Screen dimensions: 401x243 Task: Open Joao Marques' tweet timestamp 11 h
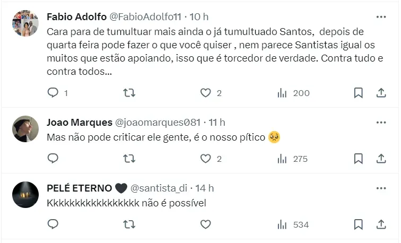coord(217,123)
